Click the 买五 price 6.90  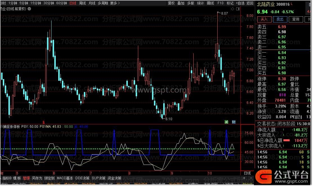click(x=282, y=73)
